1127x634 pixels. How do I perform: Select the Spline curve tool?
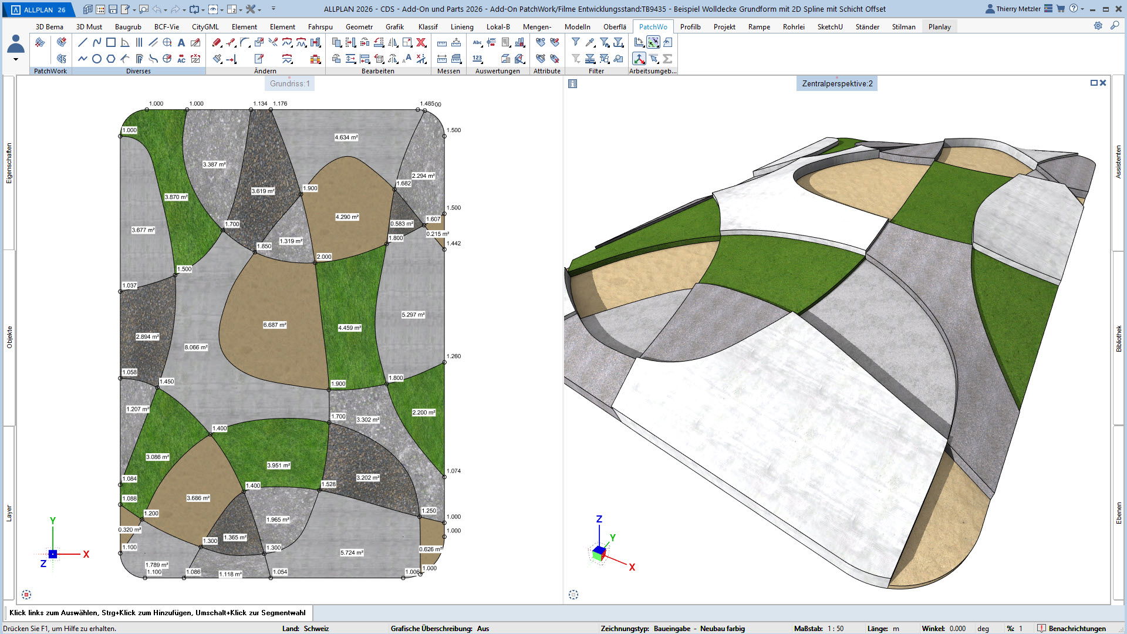[97, 42]
